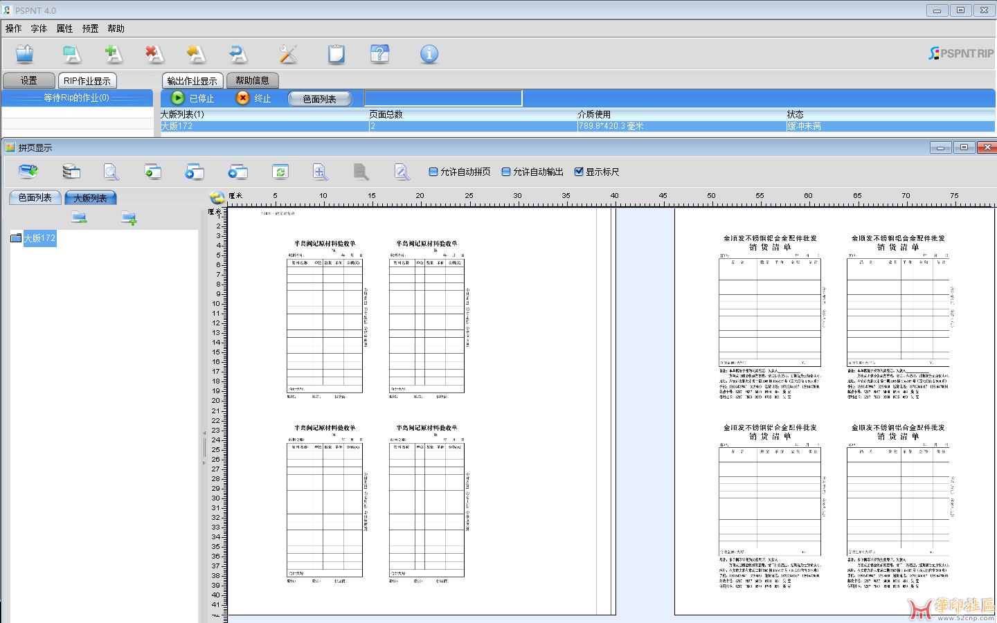Image resolution: width=997 pixels, height=623 pixels.
Task: Click the add folder icon with green plus
Action: click(129, 218)
